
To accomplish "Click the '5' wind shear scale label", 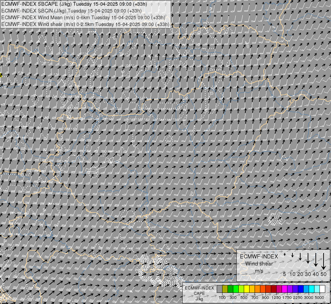I will (285, 274).
